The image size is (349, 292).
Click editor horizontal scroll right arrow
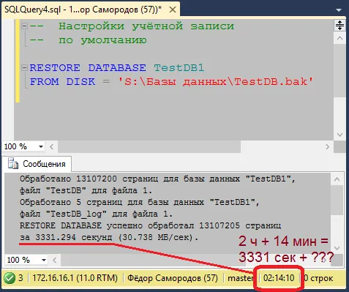click(x=327, y=146)
